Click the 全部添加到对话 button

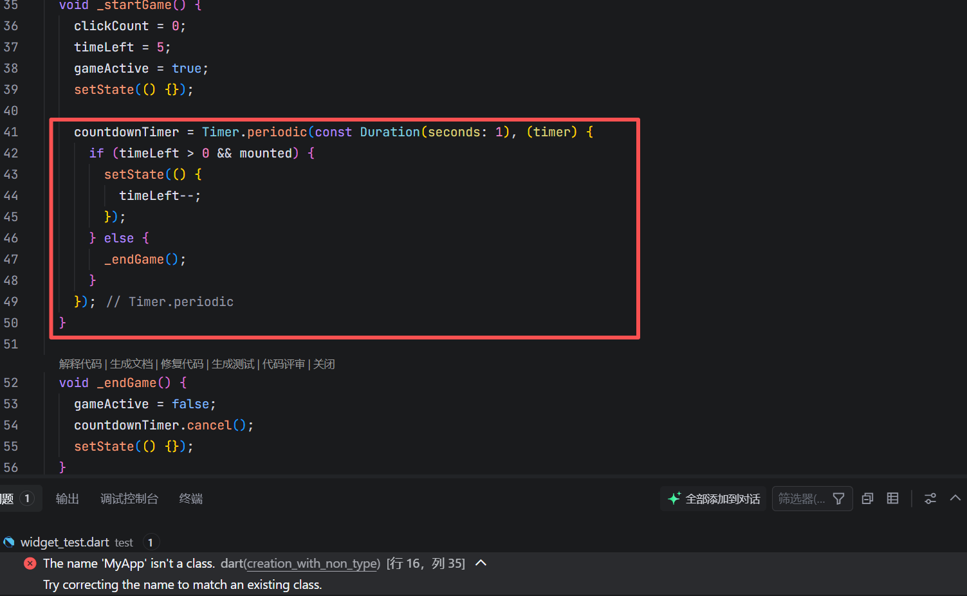coord(714,499)
